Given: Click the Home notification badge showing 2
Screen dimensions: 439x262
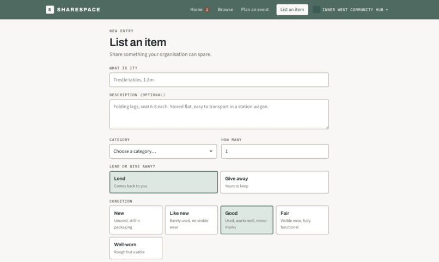Looking at the screenshot, I should (x=207, y=10).
